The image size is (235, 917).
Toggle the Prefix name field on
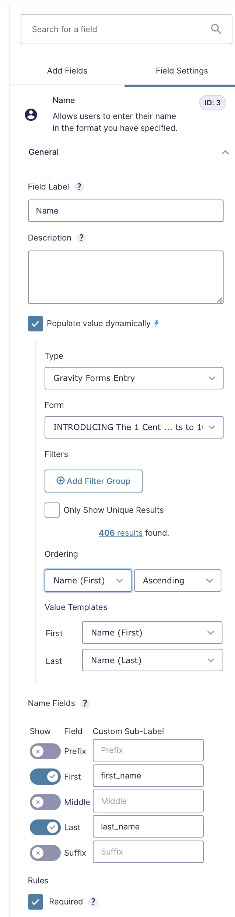click(x=45, y=751)
